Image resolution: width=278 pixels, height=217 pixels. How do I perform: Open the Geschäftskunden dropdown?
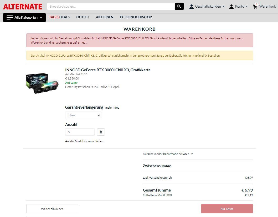click(x=207, y=7)
